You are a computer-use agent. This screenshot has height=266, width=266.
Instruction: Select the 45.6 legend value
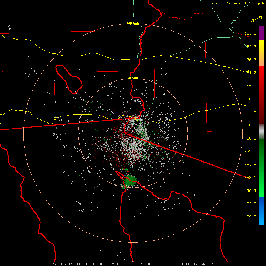pyautogui.click(x=252, y=86)
